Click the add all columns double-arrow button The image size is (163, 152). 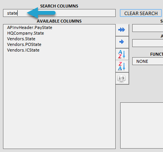(x=122, y=30)
